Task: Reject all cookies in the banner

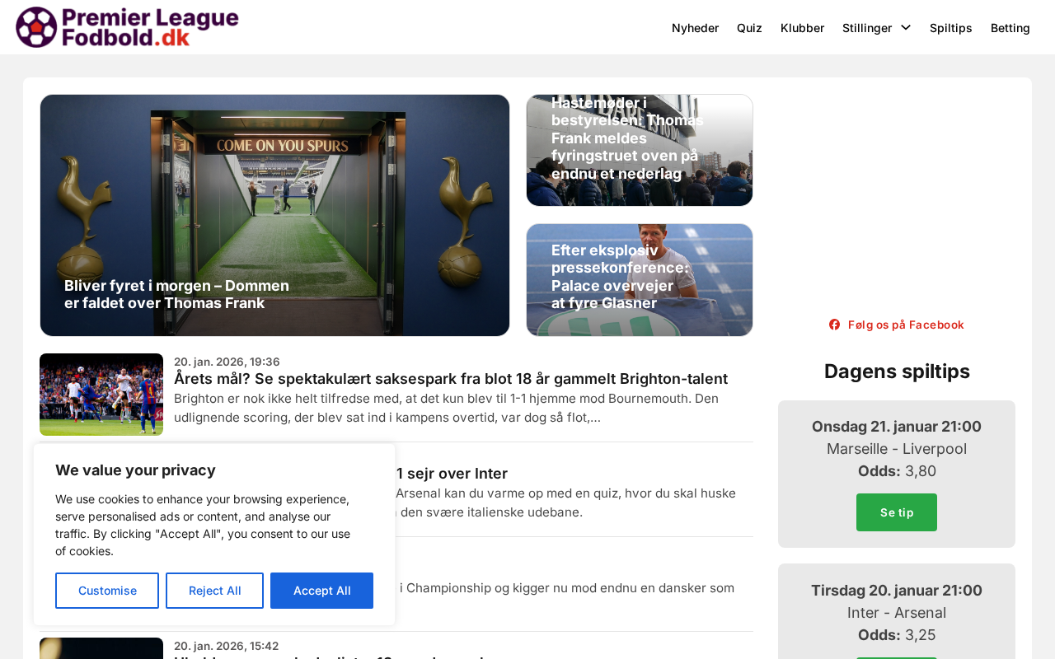Action: (x=214, y=591)
